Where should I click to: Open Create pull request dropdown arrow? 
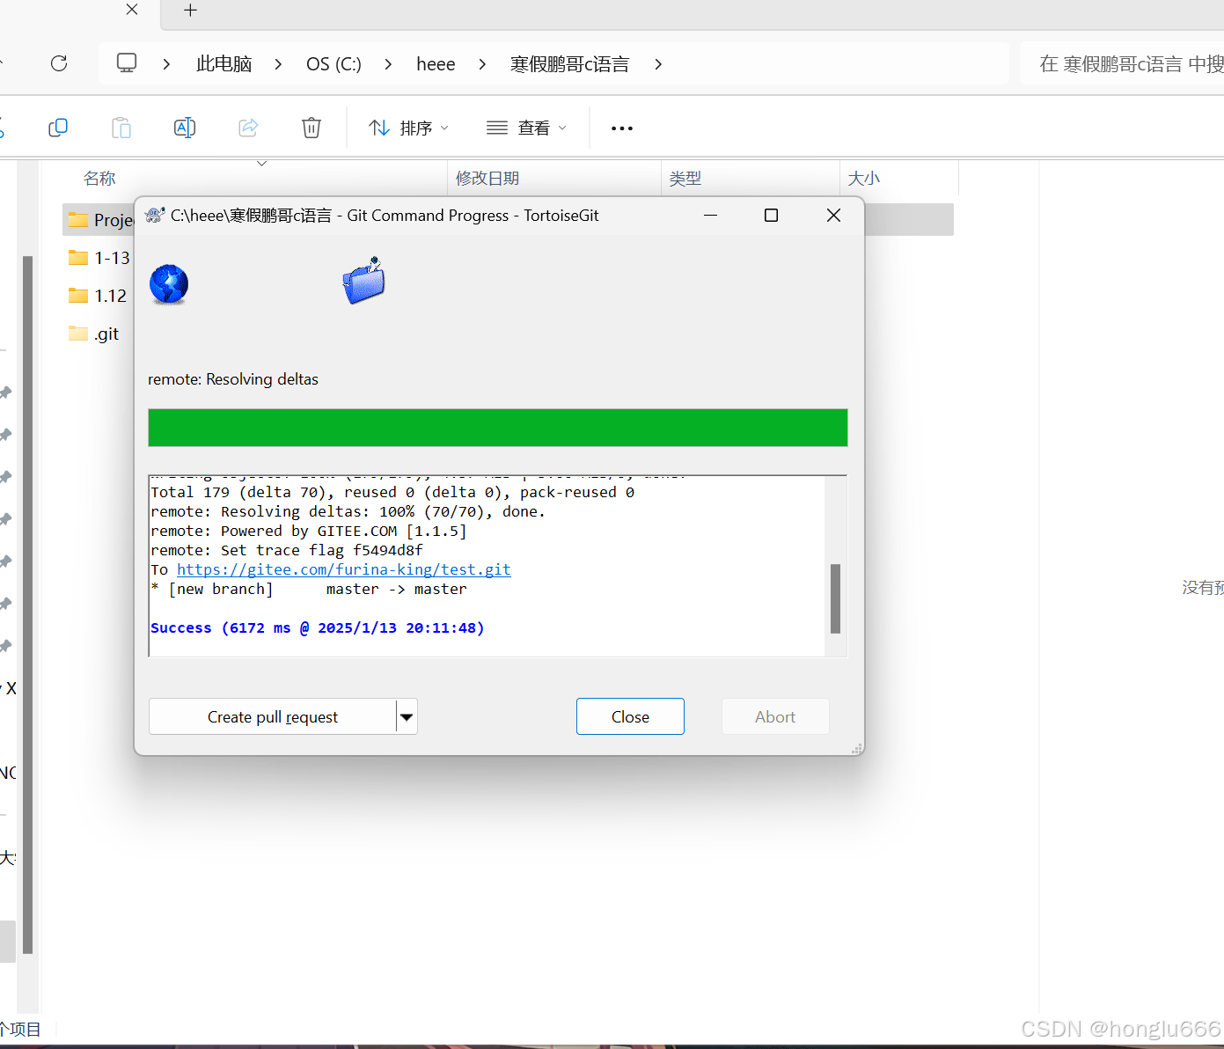point(407,717)
